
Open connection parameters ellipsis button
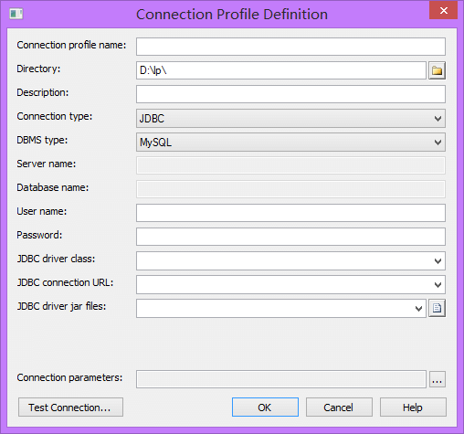[x=438, y=379]
